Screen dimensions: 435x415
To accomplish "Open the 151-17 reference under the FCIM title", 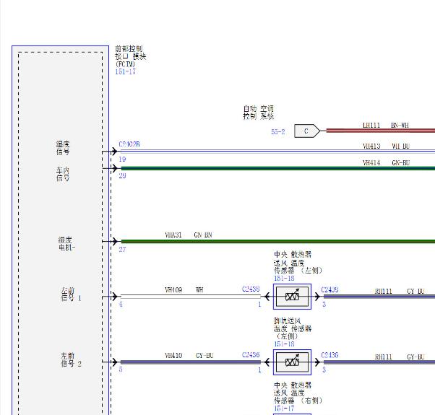I will pyautogui.click(x=126, y=71).
